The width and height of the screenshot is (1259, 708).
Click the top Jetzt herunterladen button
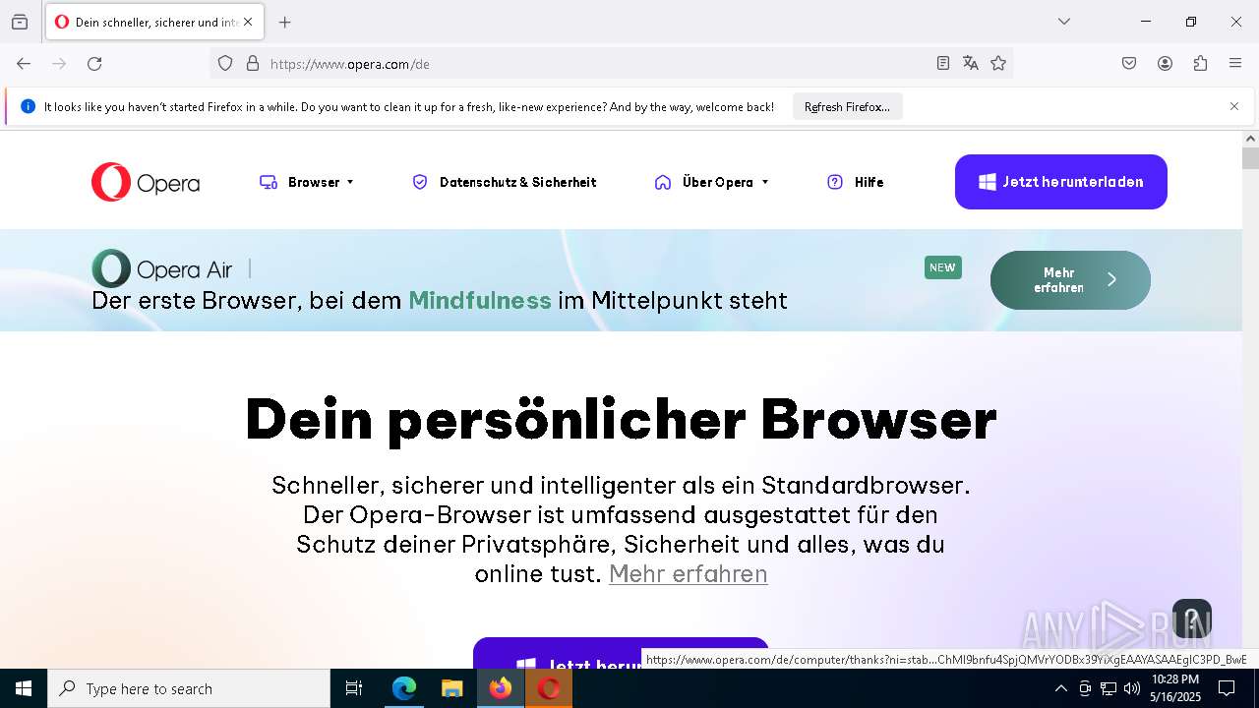[1061, 182]
